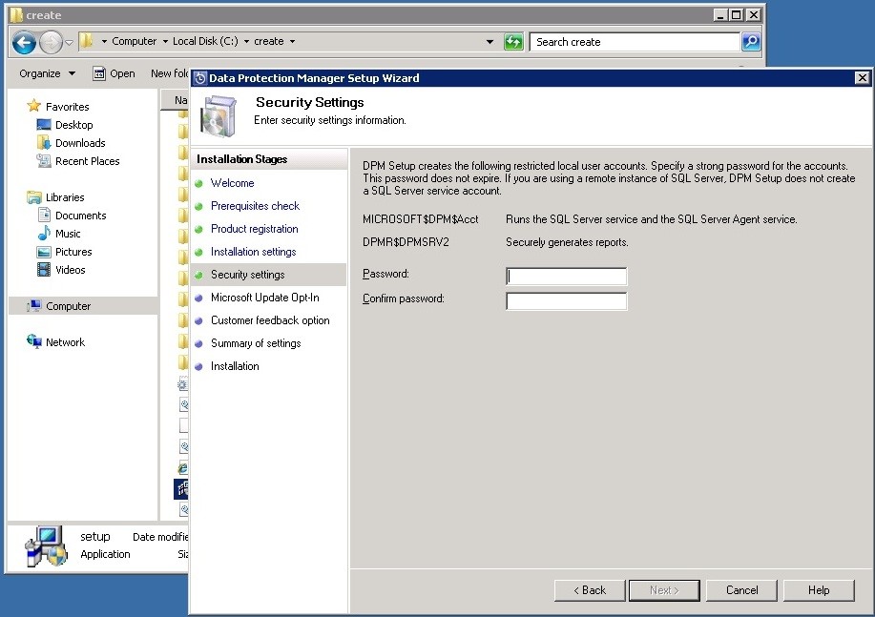Click the Installation stage entry
This screenshot has width=875, height=617.
pos(235,366)
